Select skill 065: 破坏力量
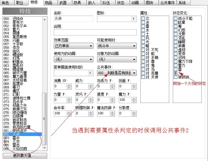The height and width of the screenshot is (161, 208). click(22, 73)
